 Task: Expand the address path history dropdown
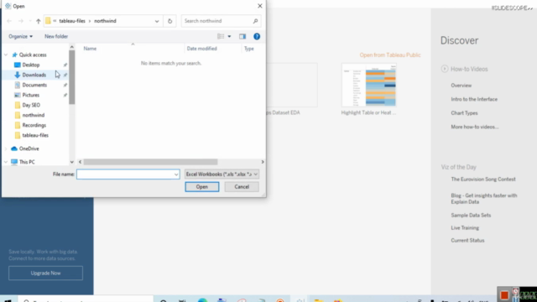[157, 21]
